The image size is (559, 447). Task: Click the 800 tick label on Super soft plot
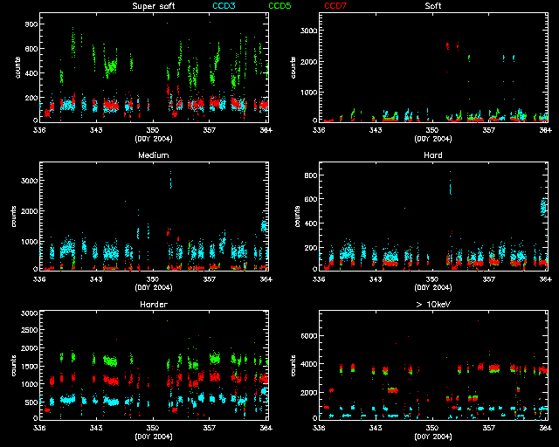tap(31, 24)
